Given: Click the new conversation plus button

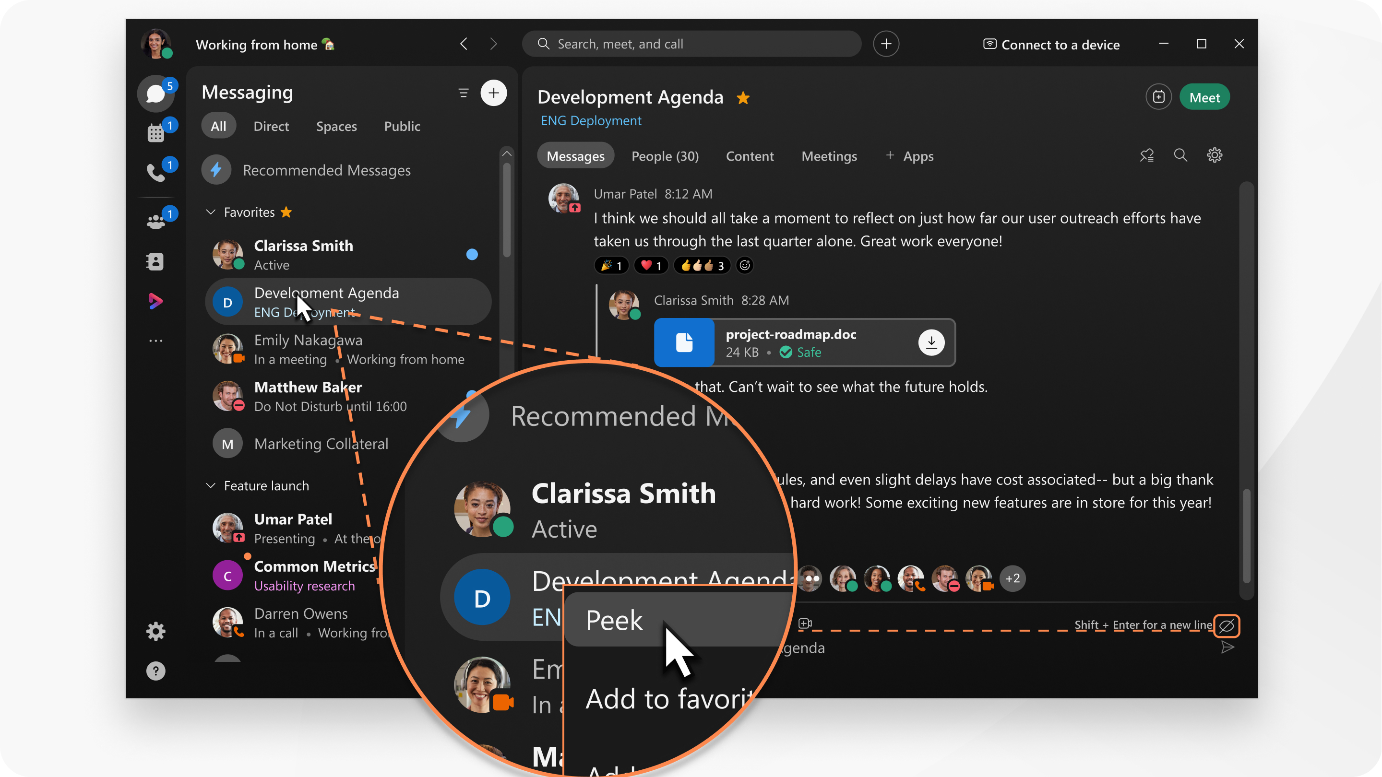Looking at the screenshot, I should pyautogui.click(x=495, y=93).
